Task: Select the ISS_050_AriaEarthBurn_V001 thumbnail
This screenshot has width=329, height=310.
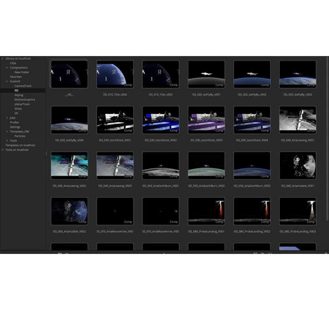Action: (x=161, y=165)
